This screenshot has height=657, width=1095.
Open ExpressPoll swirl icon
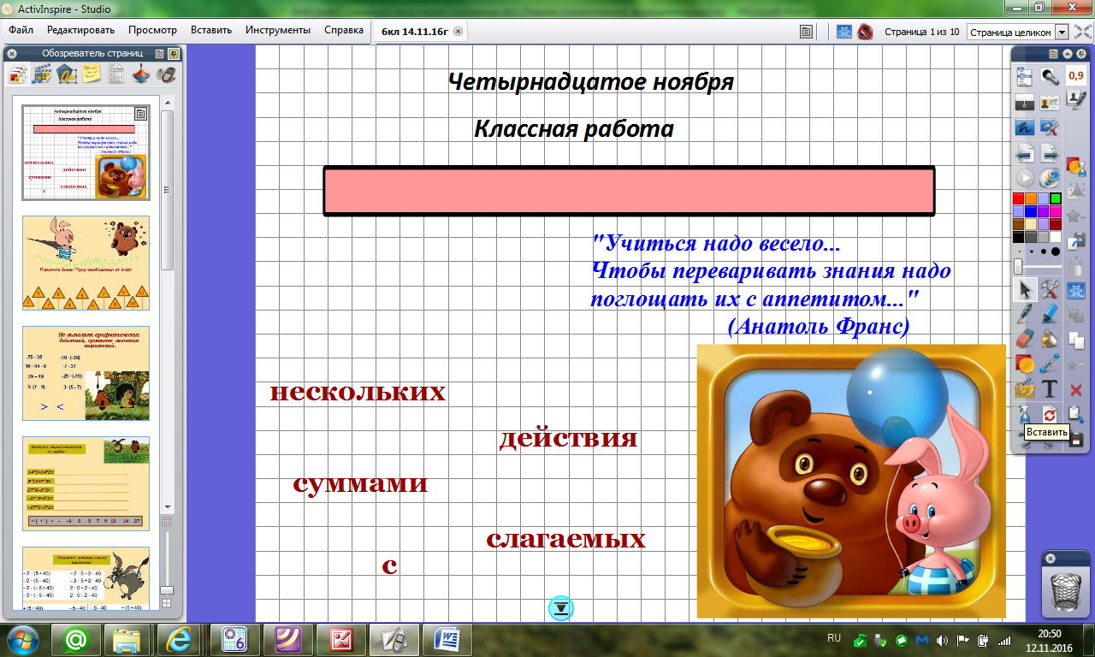[1050, 178]
